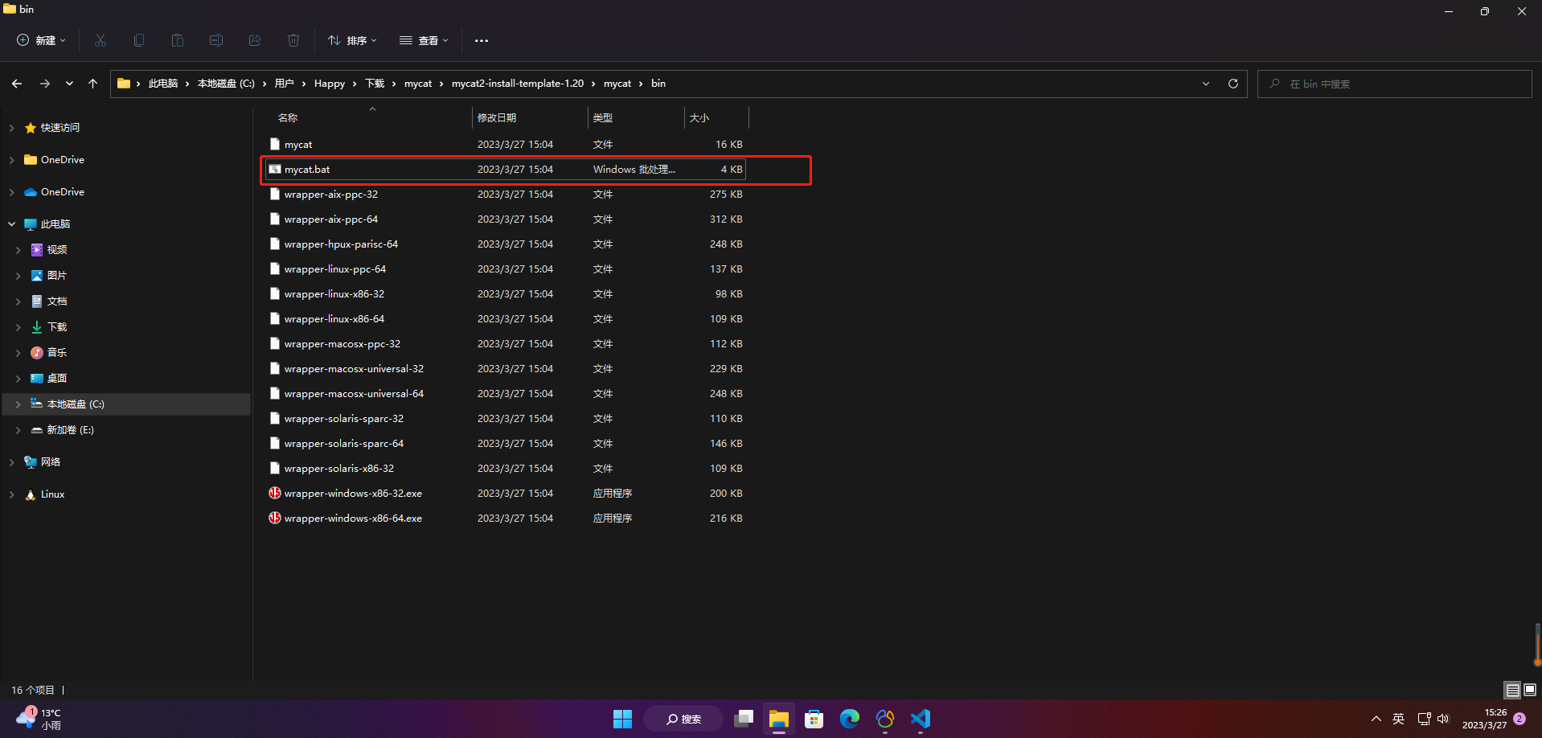Launch Visual Studio Code from taskbar
Viewport: 1542px width, 738px height.
point(921,719)
